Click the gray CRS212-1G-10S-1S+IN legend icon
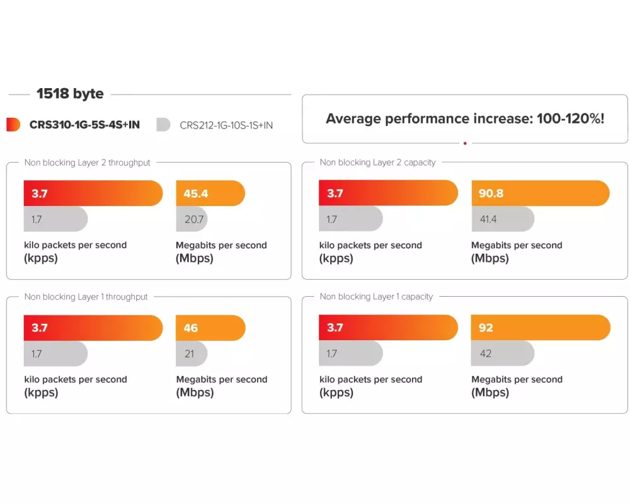This screenshot has height=504, width=630. [163, 125]
